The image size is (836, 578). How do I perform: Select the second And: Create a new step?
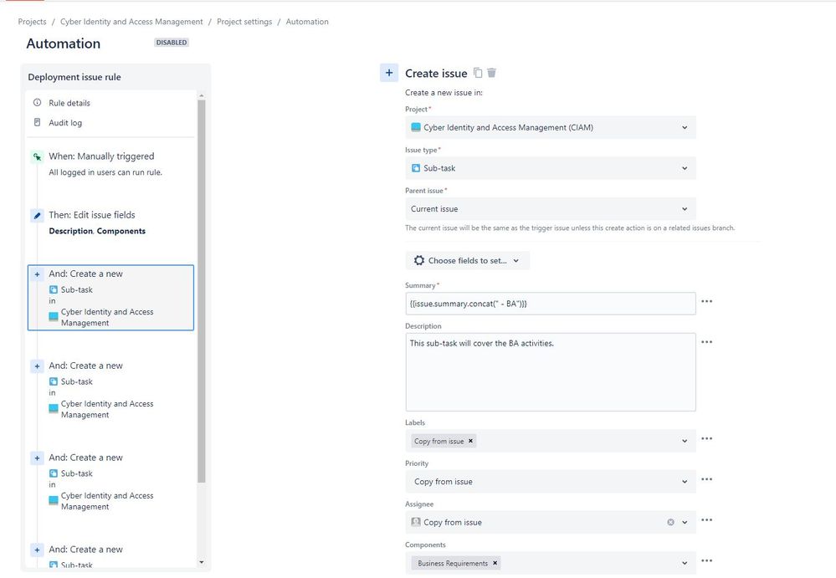(x=111, y=390)
